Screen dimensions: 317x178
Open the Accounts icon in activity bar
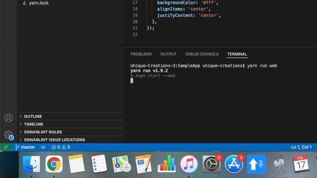click(8, 118)
